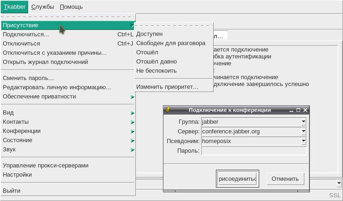The width and height of the screenshot is (343, 201).
Task: Click the Псевдоним field homeposix
Action: tap(251, 141)
